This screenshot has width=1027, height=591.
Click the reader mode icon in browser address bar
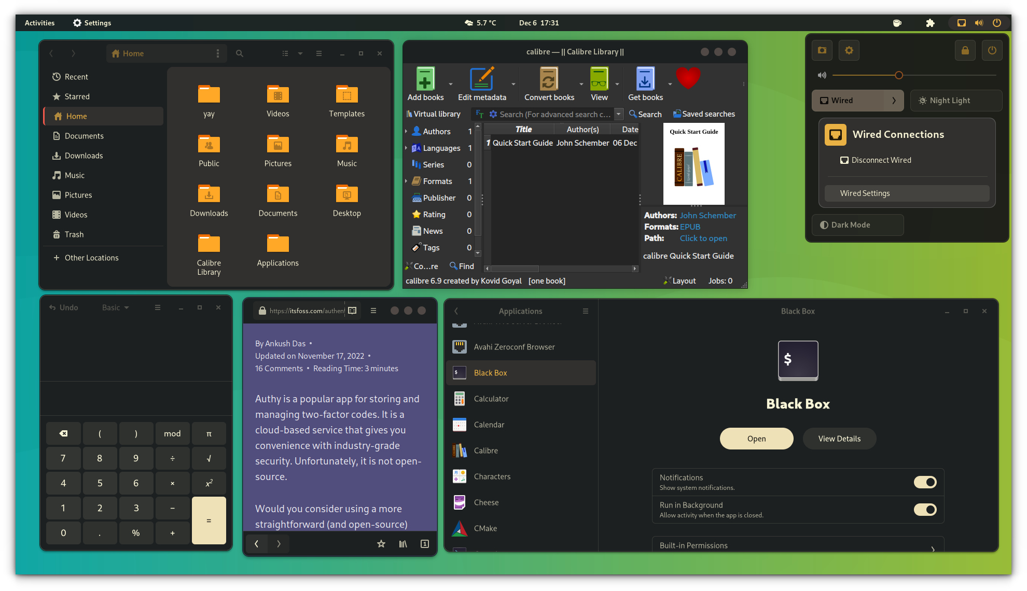[353, 311]
